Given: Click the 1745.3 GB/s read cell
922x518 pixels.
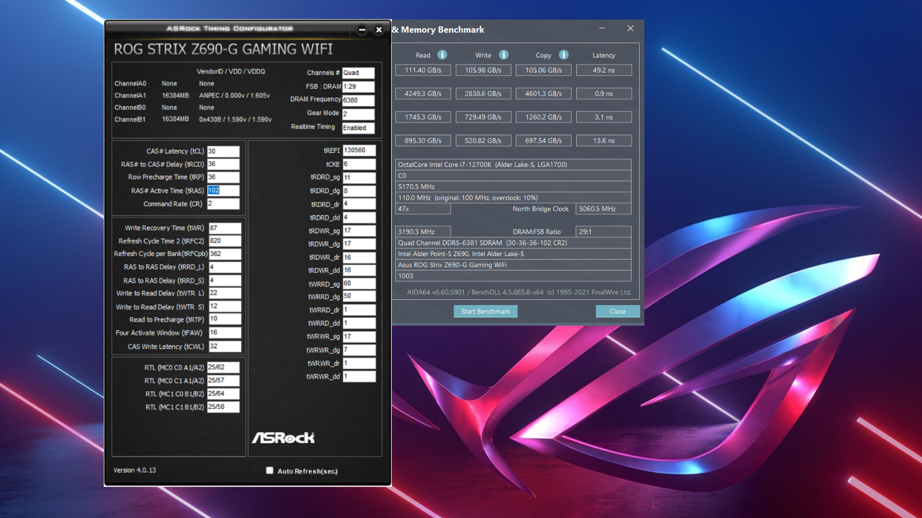Looking at the screenshot, I should click(x=423, y=117).
